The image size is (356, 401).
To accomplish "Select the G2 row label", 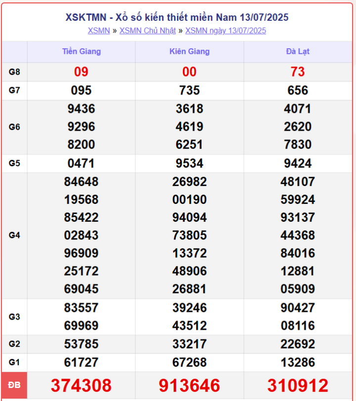I will [14, 344].
